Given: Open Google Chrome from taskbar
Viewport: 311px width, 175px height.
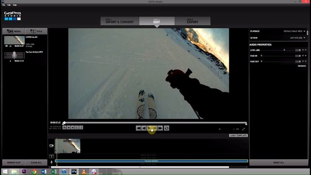Looking at the screenshot, I should tap(34, 172).
